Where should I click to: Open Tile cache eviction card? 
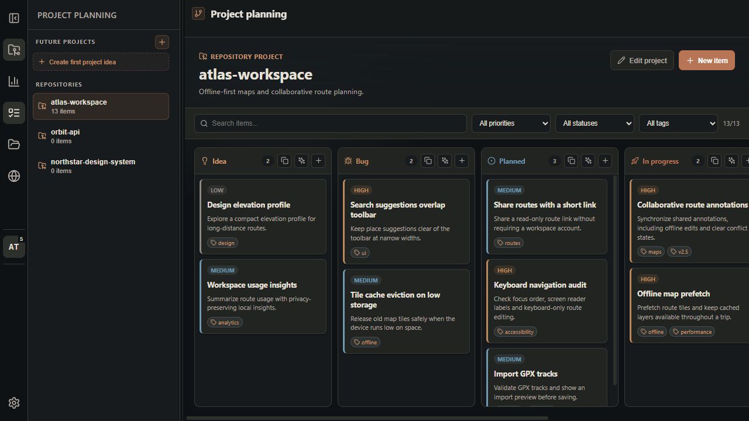(x=406, y=311)
